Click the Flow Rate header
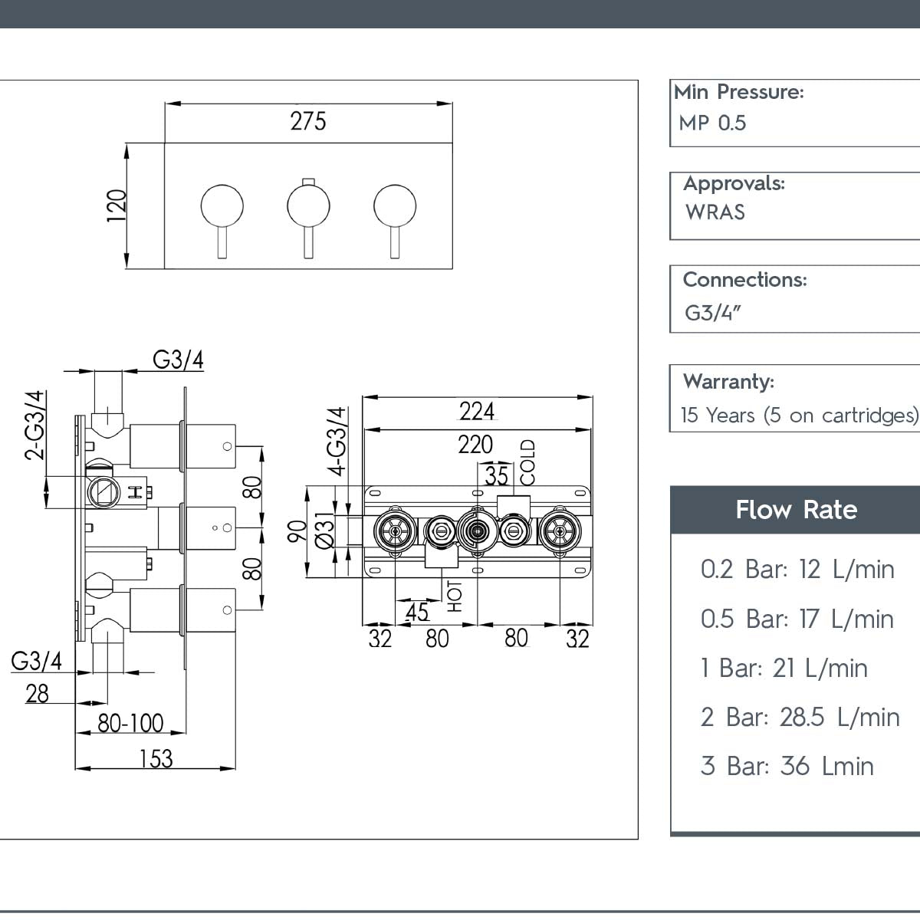Image resolution: width=920 pixels, height=920 pixels. coord(796,510)
